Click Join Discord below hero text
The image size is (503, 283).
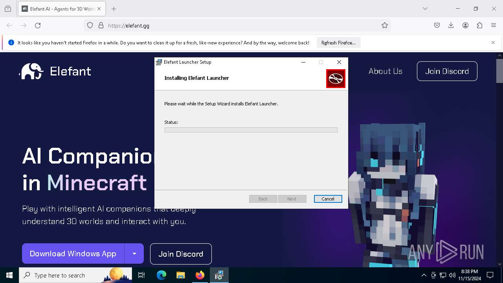pos(181,254)
